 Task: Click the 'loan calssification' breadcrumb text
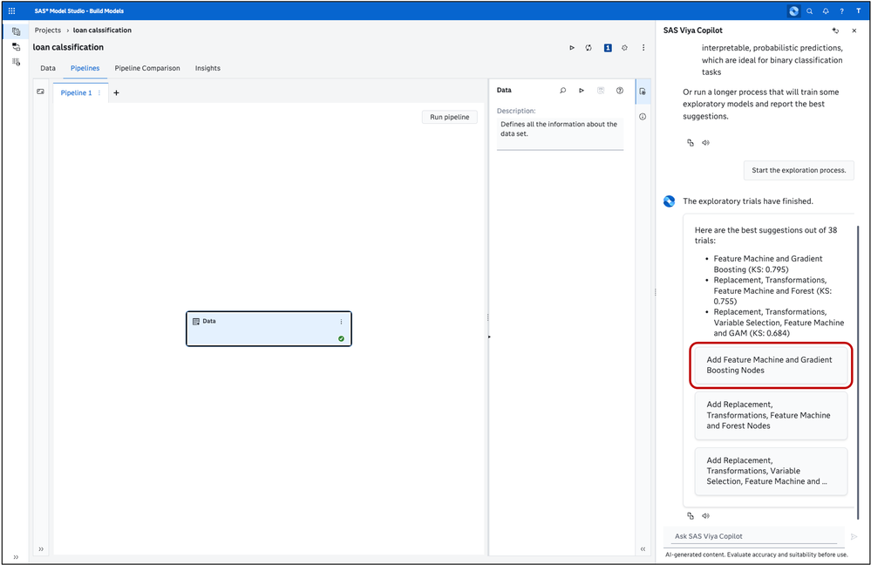pyautogui.click(x=102, y=30)
